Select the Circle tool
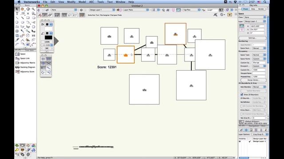This screenshot has width=284, height=159. tap(17, 23)
